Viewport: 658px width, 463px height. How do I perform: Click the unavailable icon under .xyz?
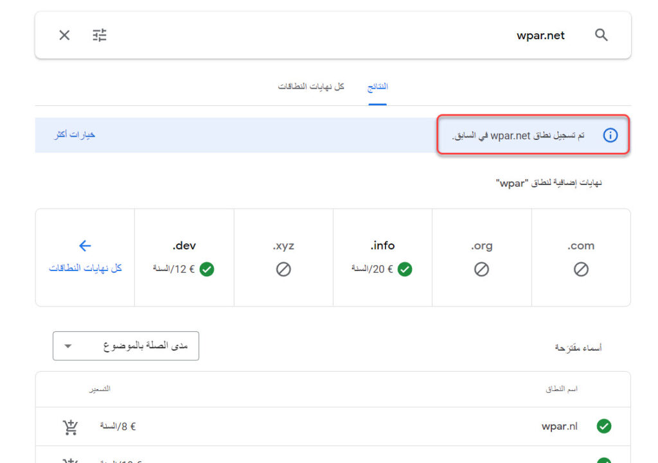coord(283,269)
